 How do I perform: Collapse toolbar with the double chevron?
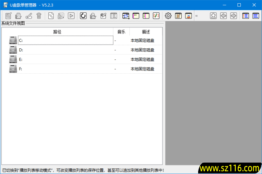(196, 16)
